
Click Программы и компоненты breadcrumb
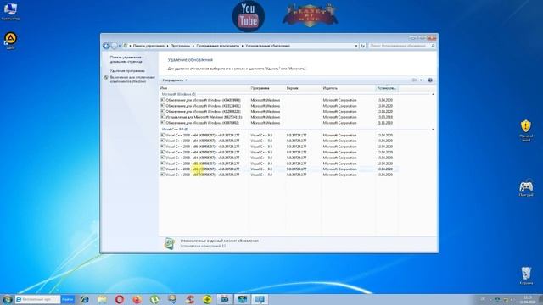pyautogui.click(x=217, y=46)
